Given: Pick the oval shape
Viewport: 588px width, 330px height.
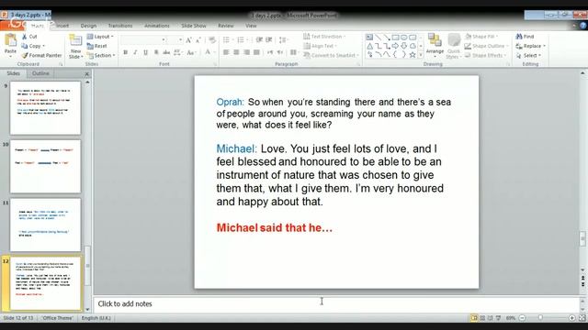Looking at the screenshot, I should pyautogui.click(x=404, y=37).
